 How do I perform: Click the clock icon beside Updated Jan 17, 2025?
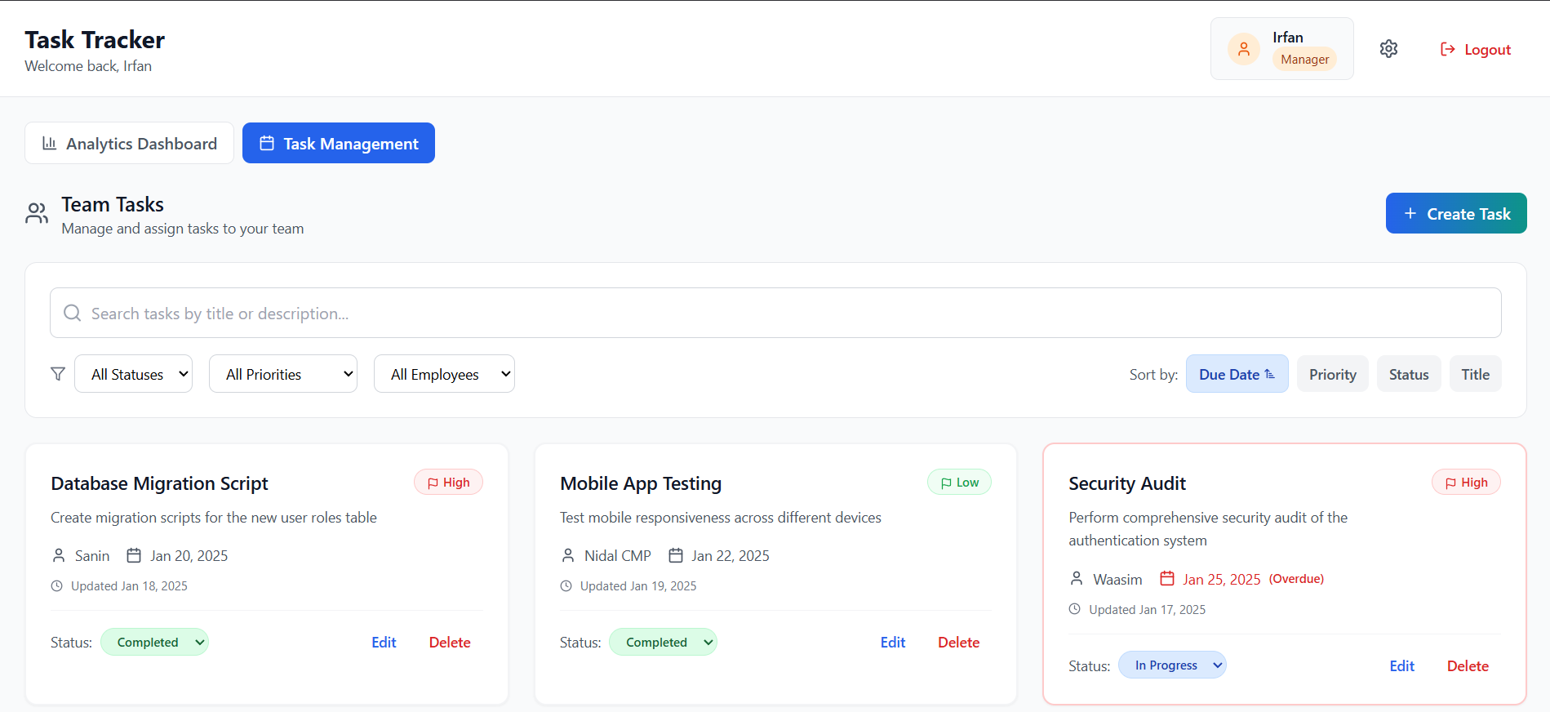tap(1075, 609)
